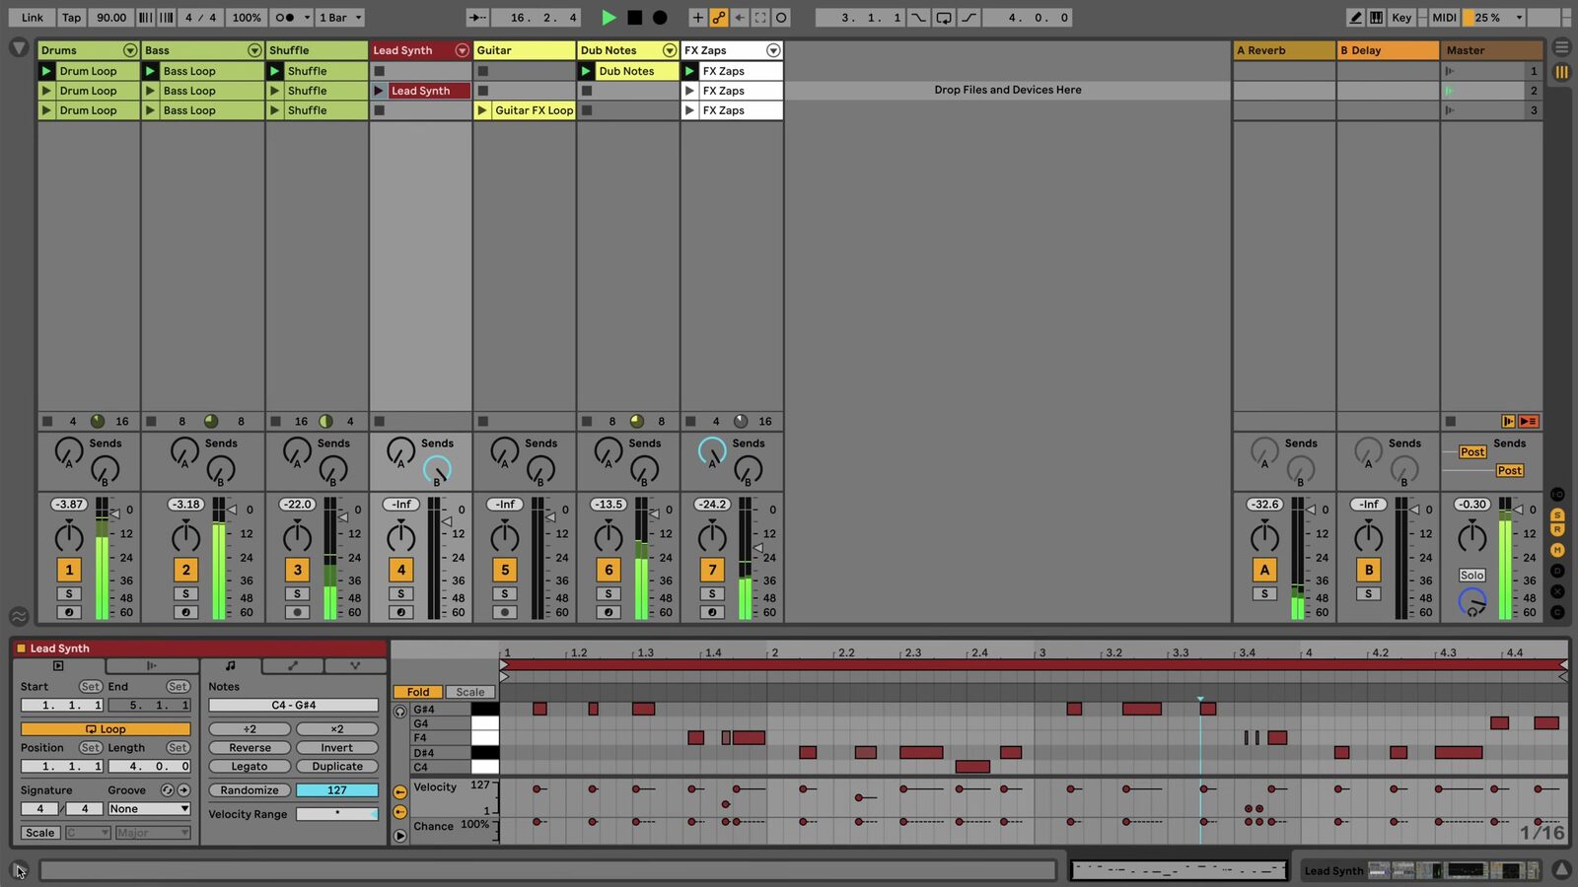This screenshot has height=887, width=1578.
Task: Open the 1 Bar quantization menu
Action: pyautogui.click(x=340, y=17)
